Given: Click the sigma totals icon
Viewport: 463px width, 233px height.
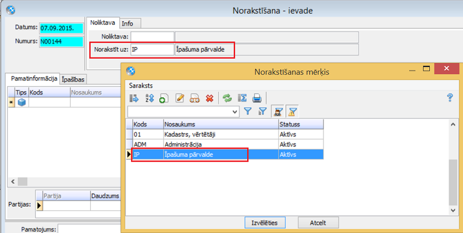Looking at the screenshot, I should [242, 98].
